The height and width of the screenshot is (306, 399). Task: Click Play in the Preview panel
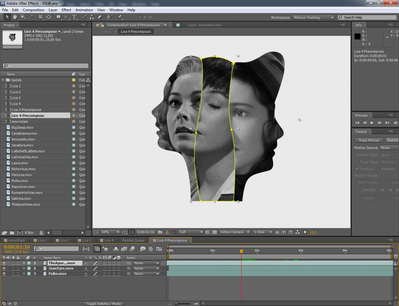(x=372, y=123)
